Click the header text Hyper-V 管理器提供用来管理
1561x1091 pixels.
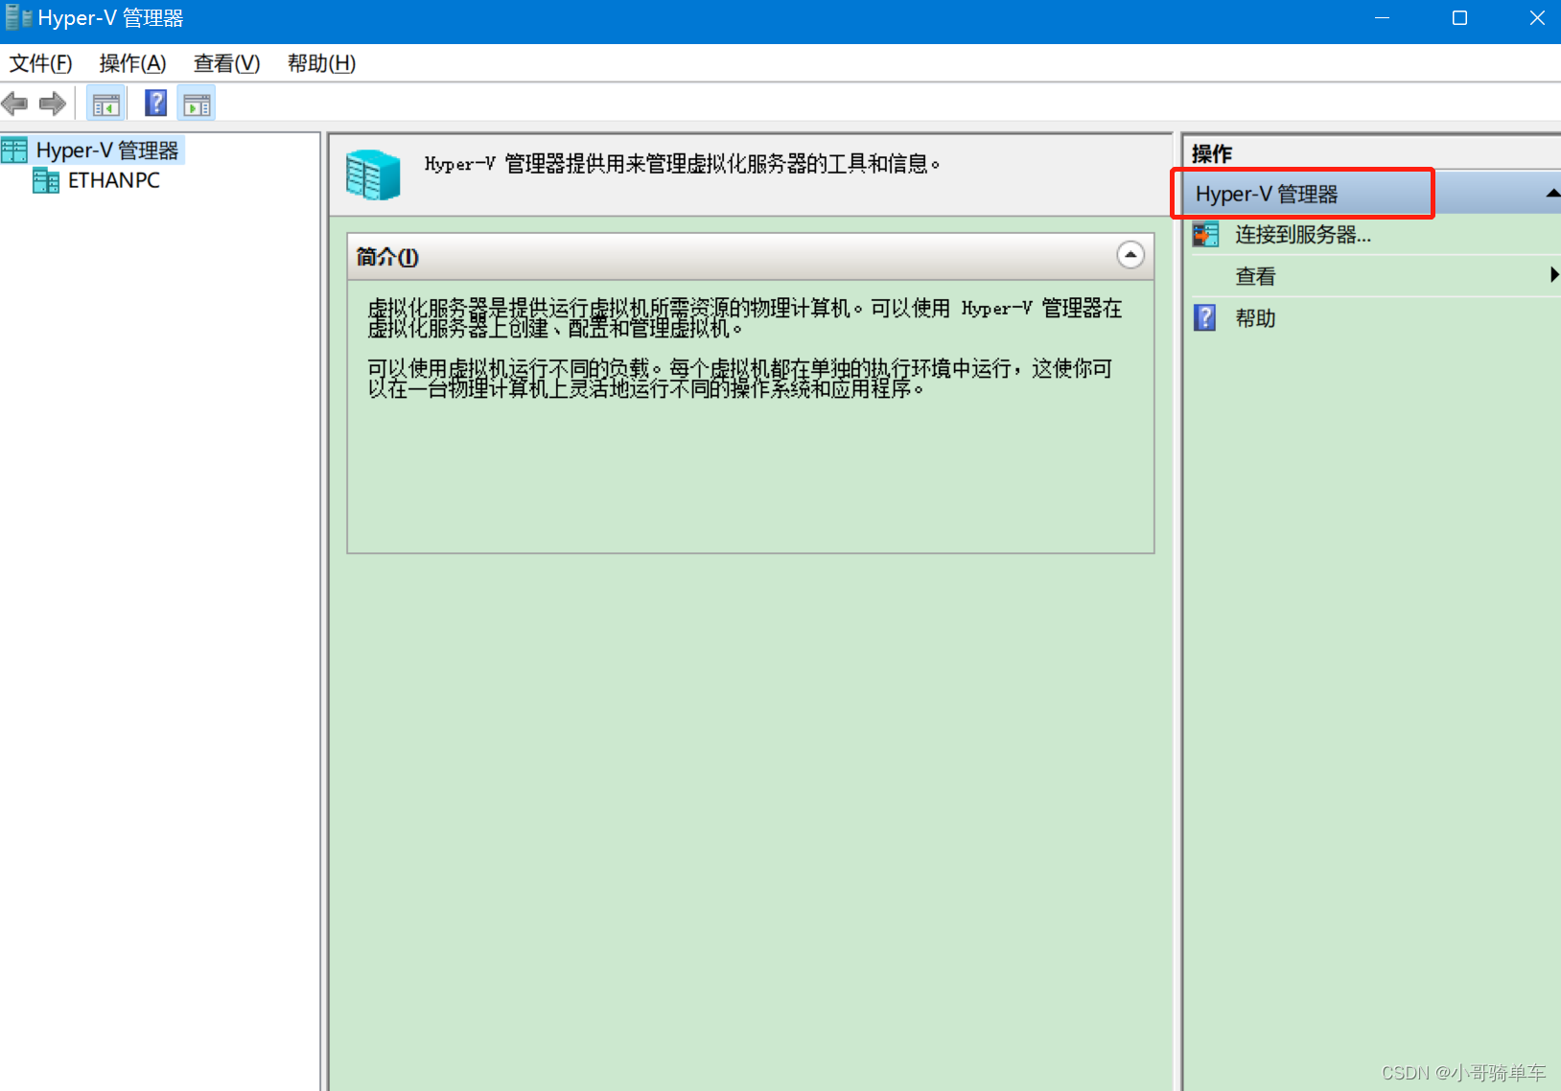682,164
